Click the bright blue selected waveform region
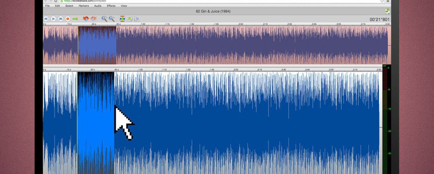 click(96, 123)
